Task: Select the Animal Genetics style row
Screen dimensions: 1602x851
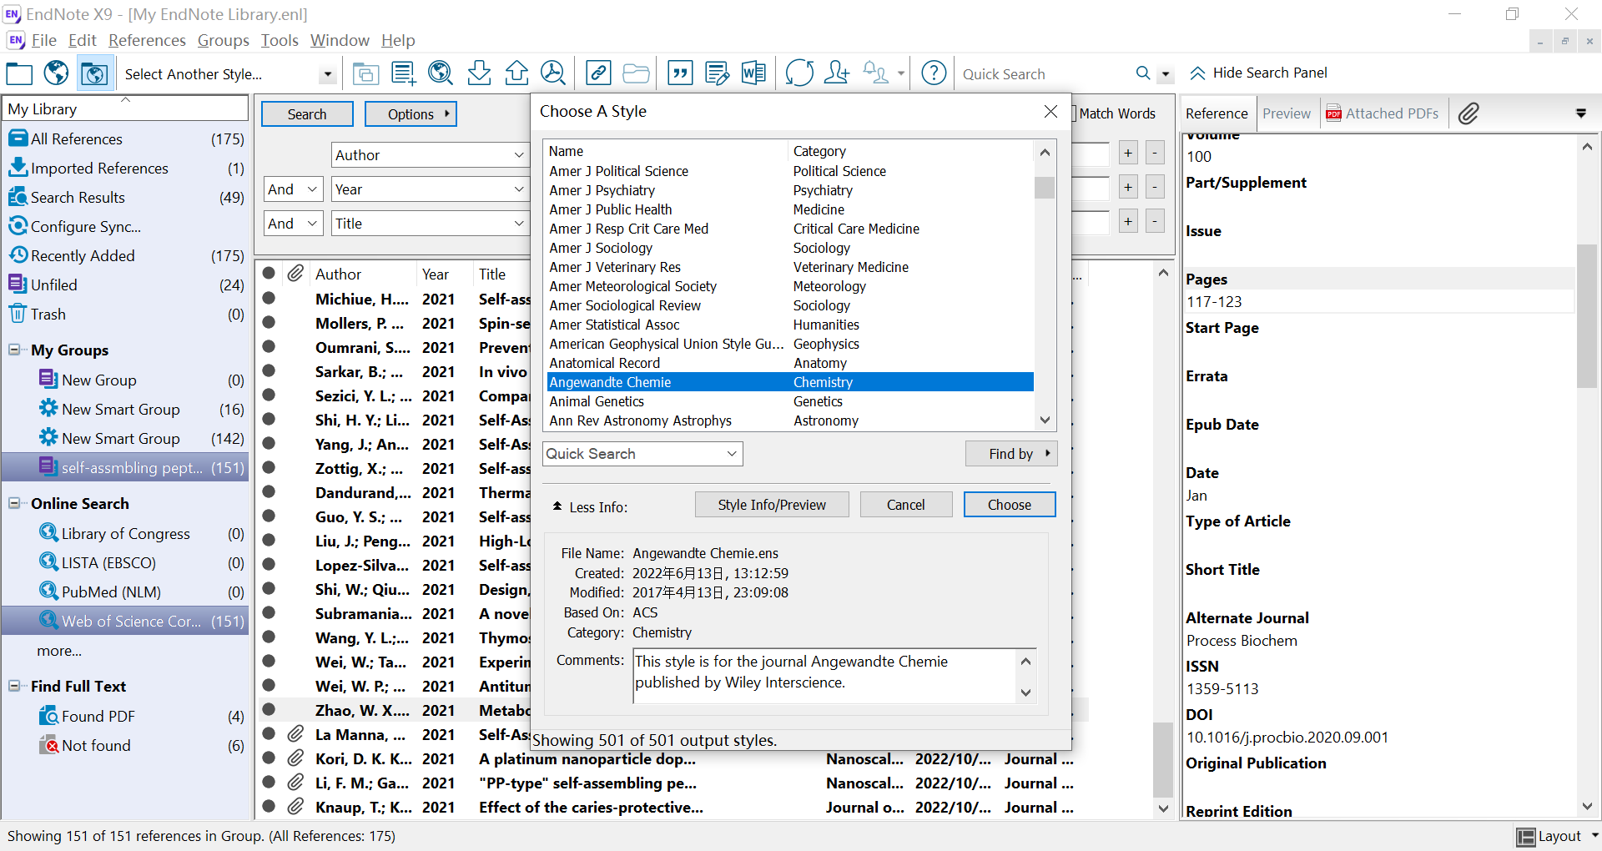Action: [x=790, y=401]
